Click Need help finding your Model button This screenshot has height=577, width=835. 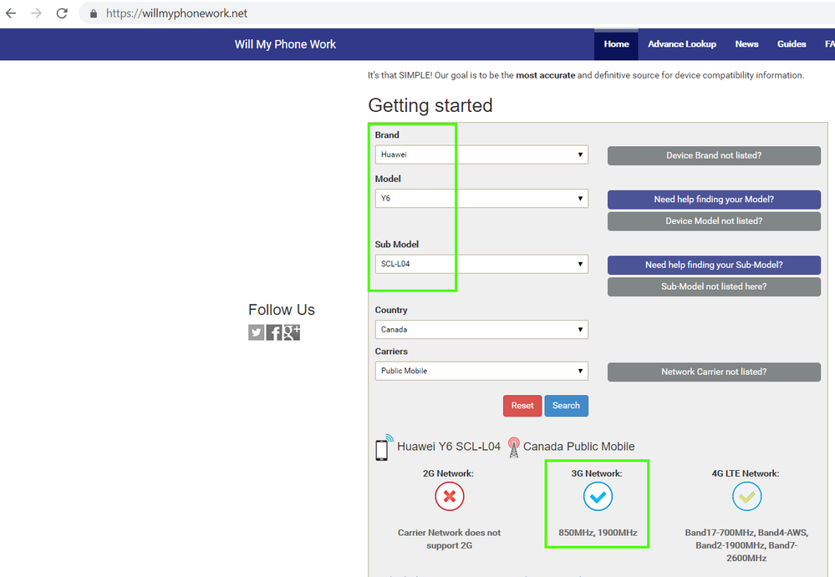[x=714, y=200]
